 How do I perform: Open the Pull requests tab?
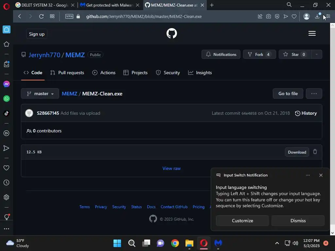[67, 73]
